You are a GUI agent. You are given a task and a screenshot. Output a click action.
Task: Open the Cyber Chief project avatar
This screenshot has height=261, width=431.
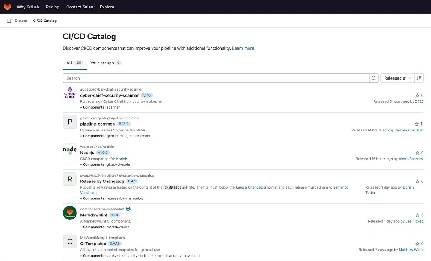70,93
